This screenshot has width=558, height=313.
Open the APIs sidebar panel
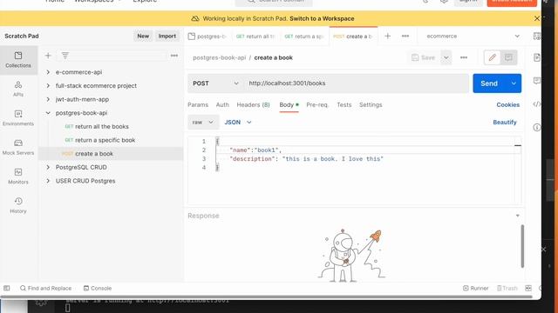18,89
